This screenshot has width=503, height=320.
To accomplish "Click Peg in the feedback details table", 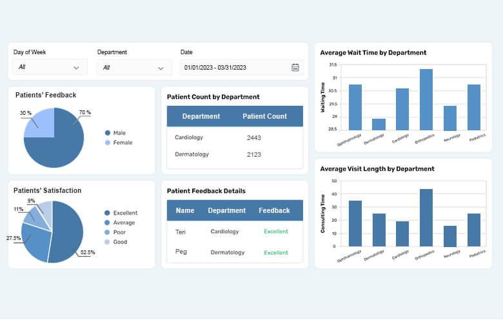I will pyautogui.click(x=181, y=252).
